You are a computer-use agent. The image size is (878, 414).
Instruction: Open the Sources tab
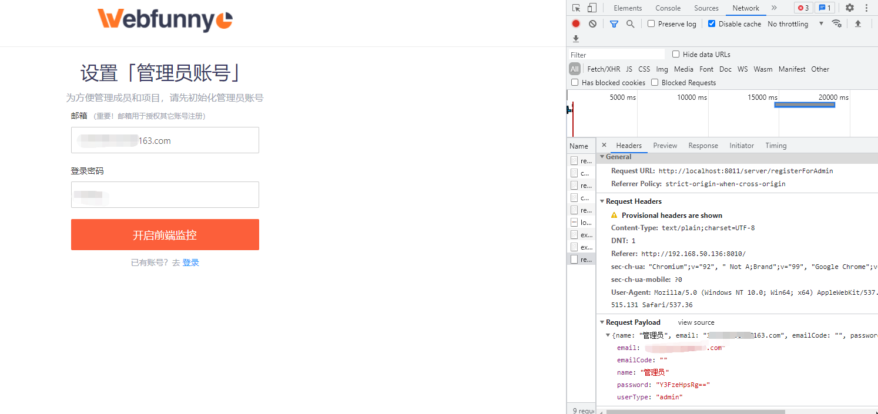tap(706, 8)
